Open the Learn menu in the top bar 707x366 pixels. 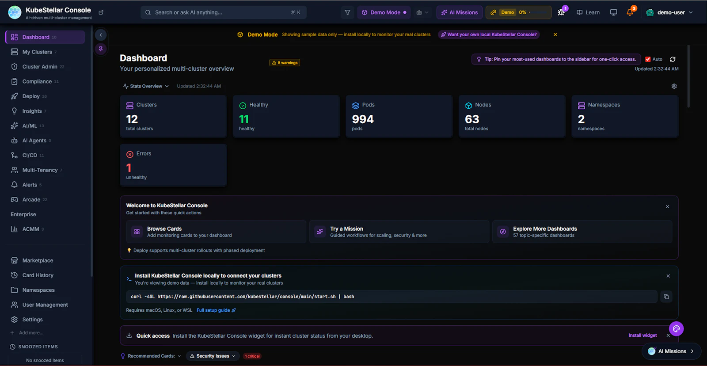coord(588,12)
